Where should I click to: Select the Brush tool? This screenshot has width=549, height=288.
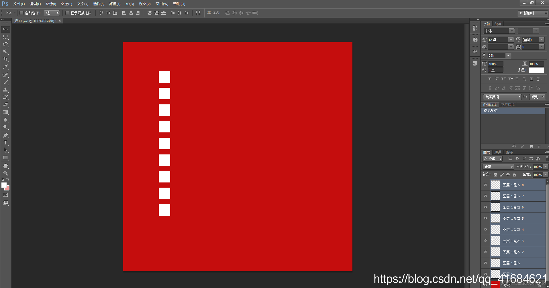(5, 82)
